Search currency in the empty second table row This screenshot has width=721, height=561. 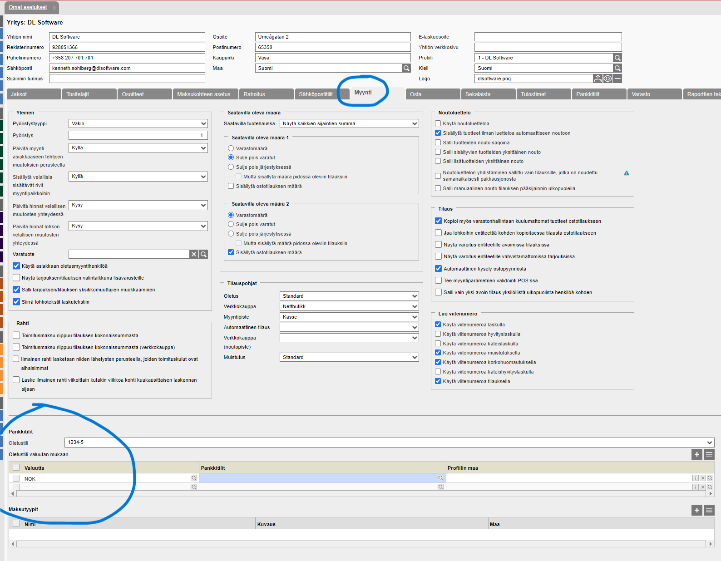click(x=194, y=487)
